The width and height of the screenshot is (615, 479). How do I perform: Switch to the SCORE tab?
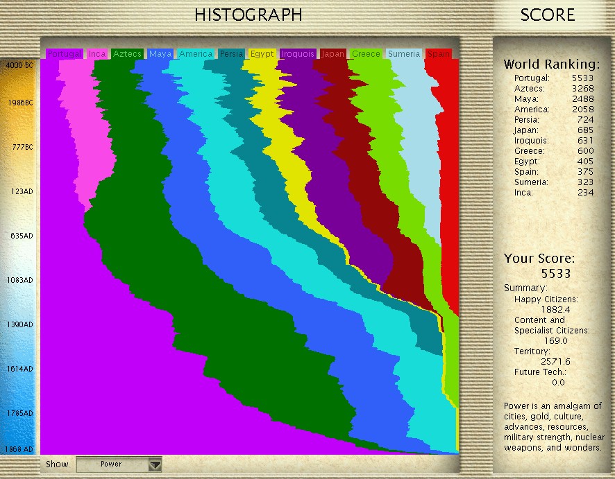[547, 15]
